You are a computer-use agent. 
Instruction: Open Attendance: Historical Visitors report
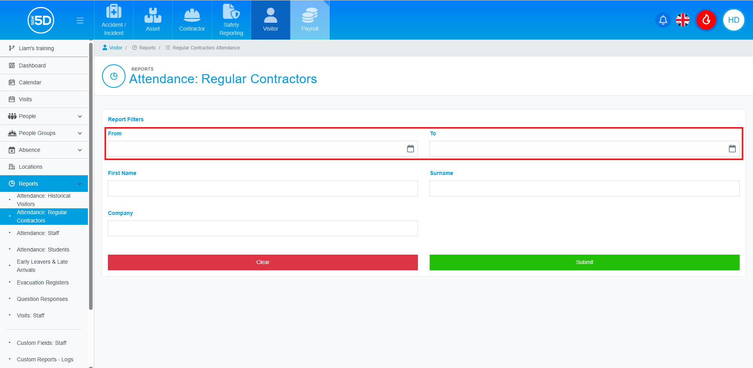[x=44, y=200]
